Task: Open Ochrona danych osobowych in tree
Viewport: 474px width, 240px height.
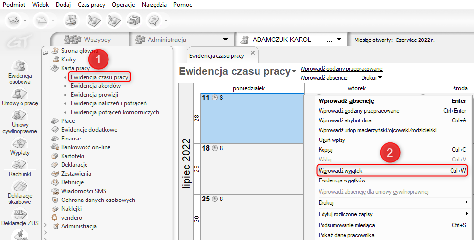Action: coord(98,200)
